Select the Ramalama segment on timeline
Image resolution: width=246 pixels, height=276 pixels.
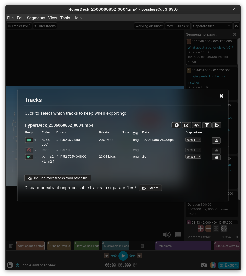pos(183,246)
